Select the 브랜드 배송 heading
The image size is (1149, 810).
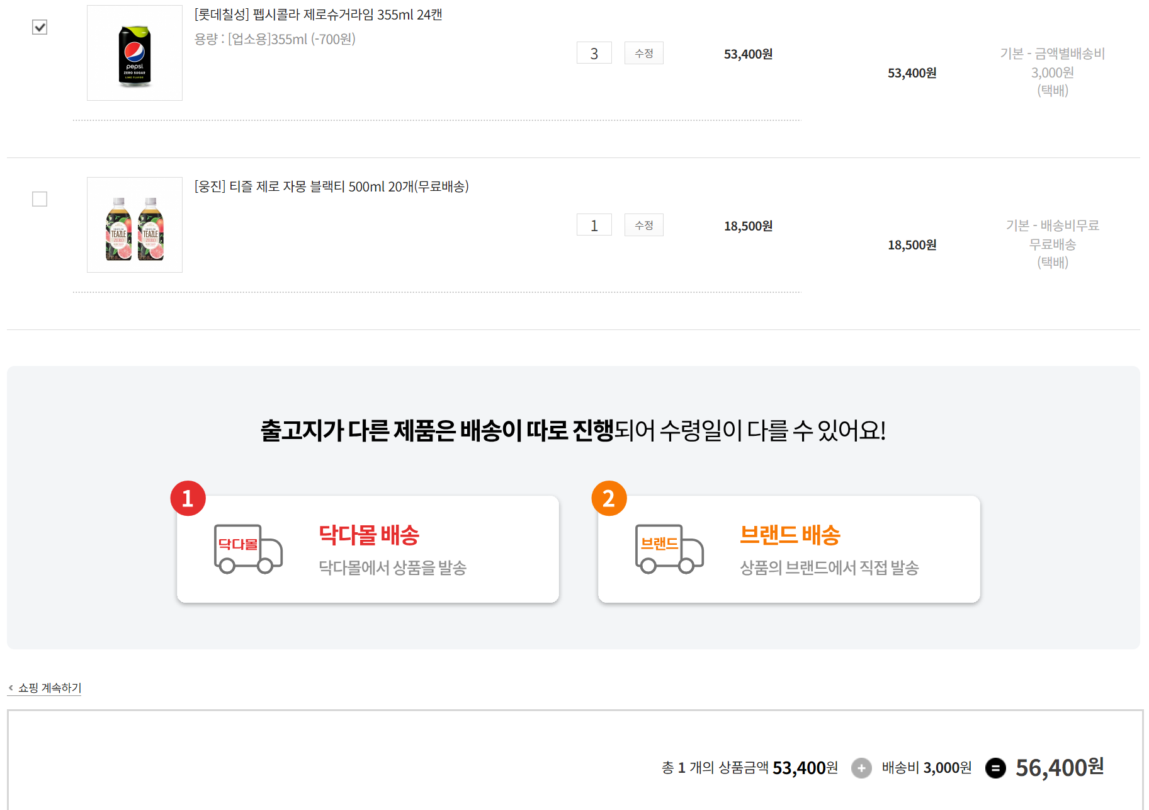tap(790, 535)
